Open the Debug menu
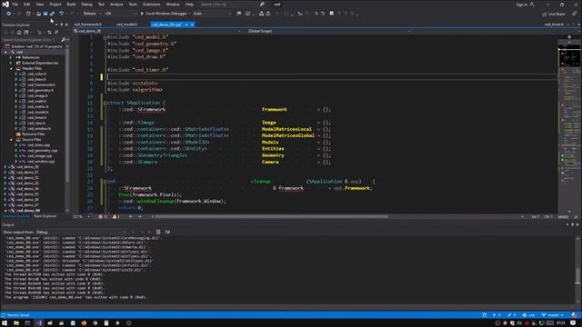Viewport: 582px width, 327px height. click(86, 4)
